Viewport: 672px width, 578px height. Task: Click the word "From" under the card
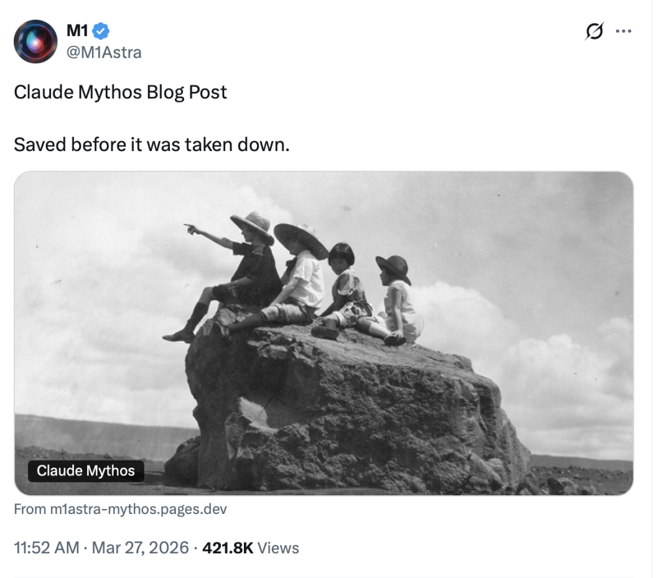pyautogui.click(x=30, y=510)
